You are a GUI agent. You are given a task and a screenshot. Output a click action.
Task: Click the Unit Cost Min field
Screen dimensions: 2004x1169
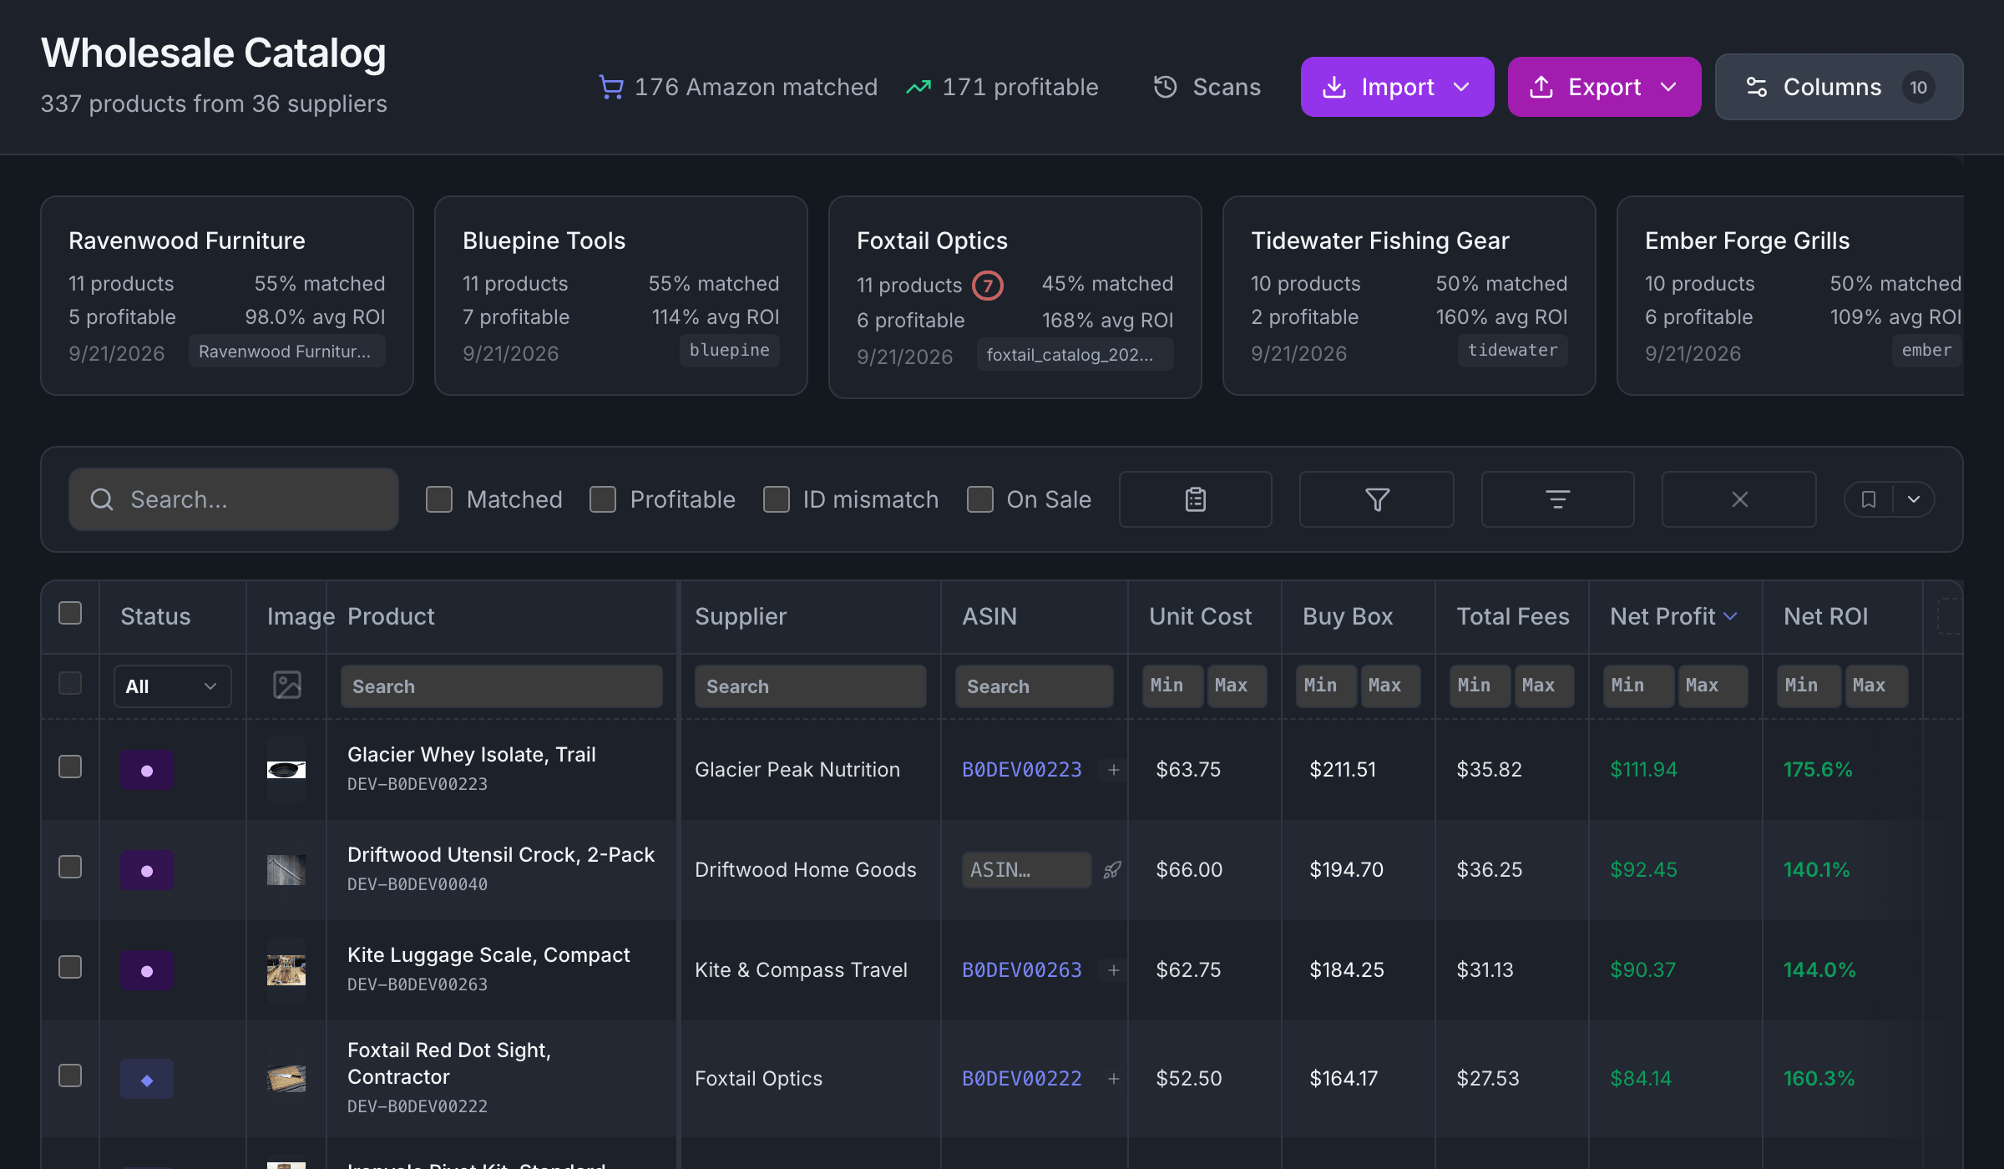(x=1172, y=686)
